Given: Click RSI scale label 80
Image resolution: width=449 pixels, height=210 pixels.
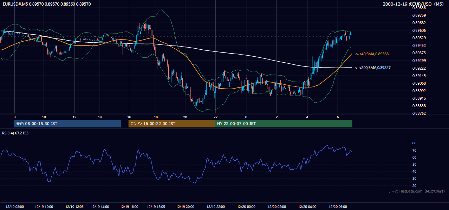Looking at the screenshot, I should click(x=414, y=143).
